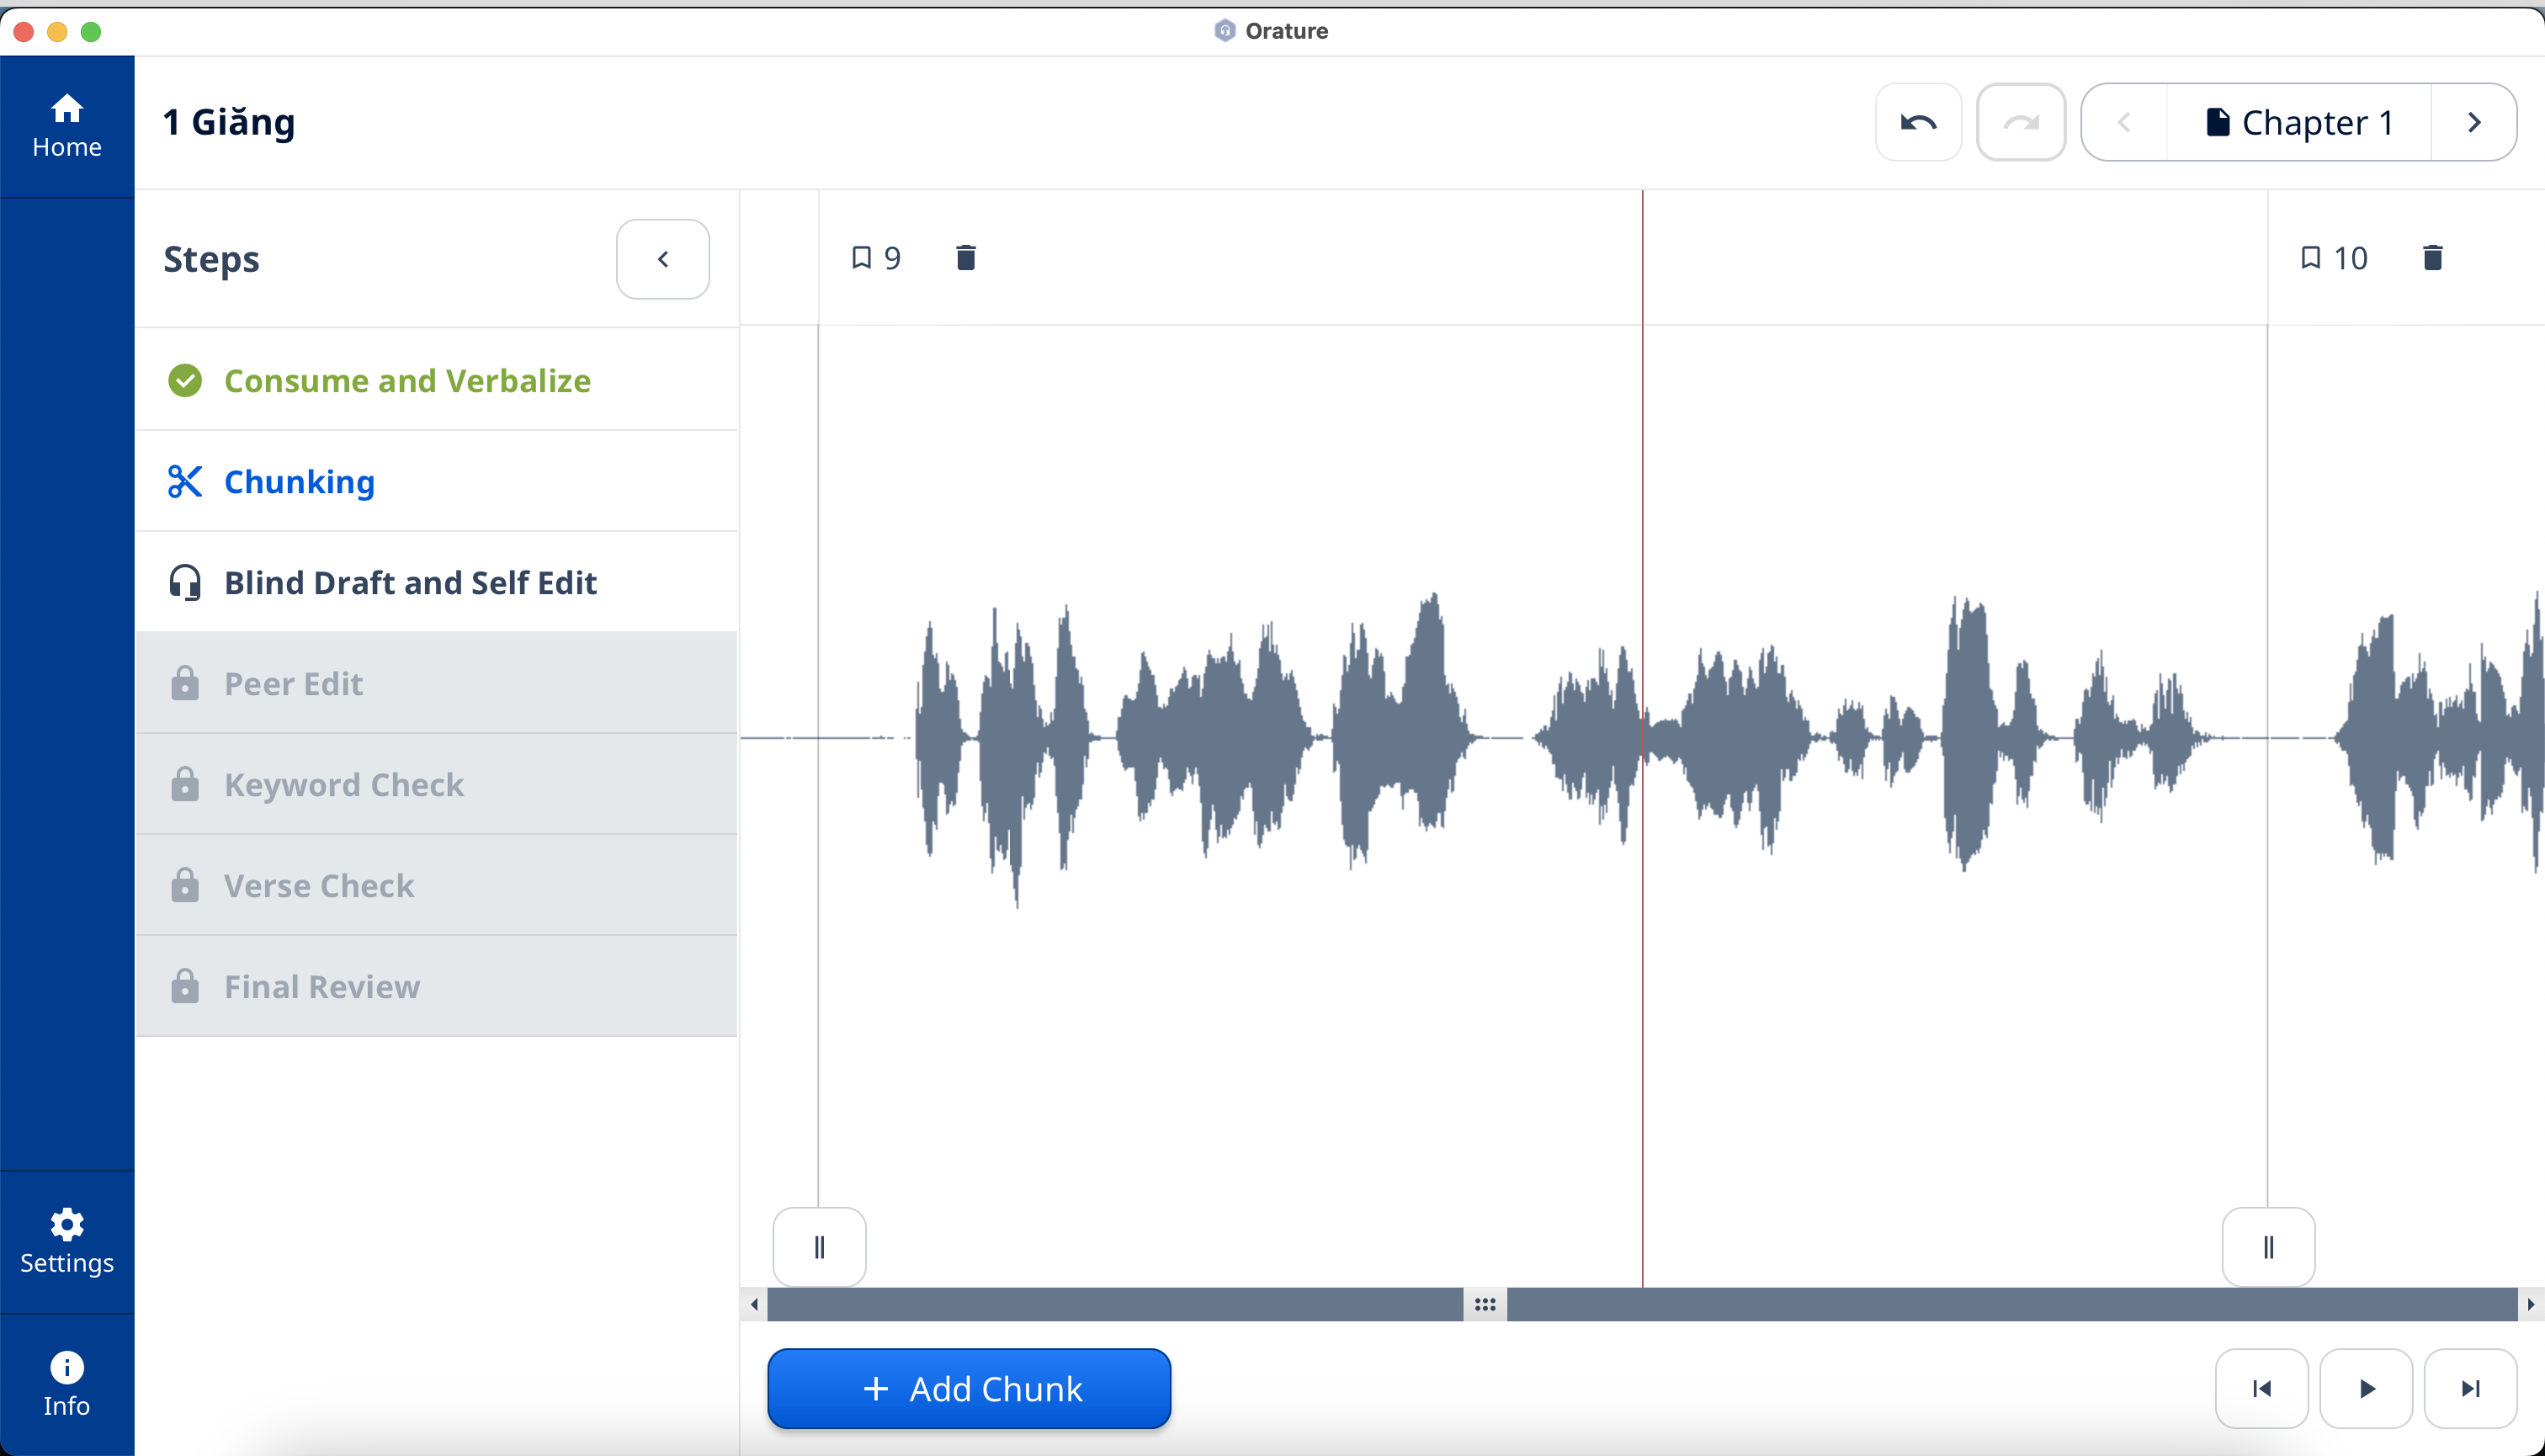Click chunk 10 marker drag handle

point(2268,1247)
